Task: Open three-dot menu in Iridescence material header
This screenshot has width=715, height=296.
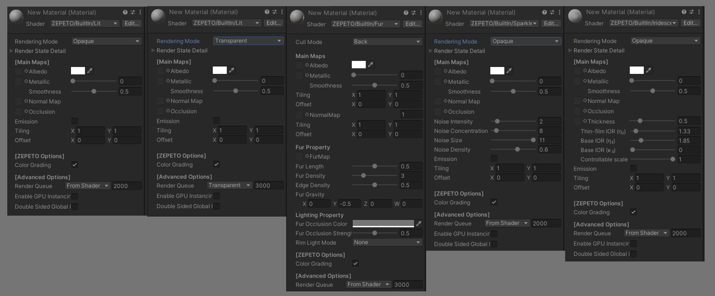Action: tap(699, 12)
